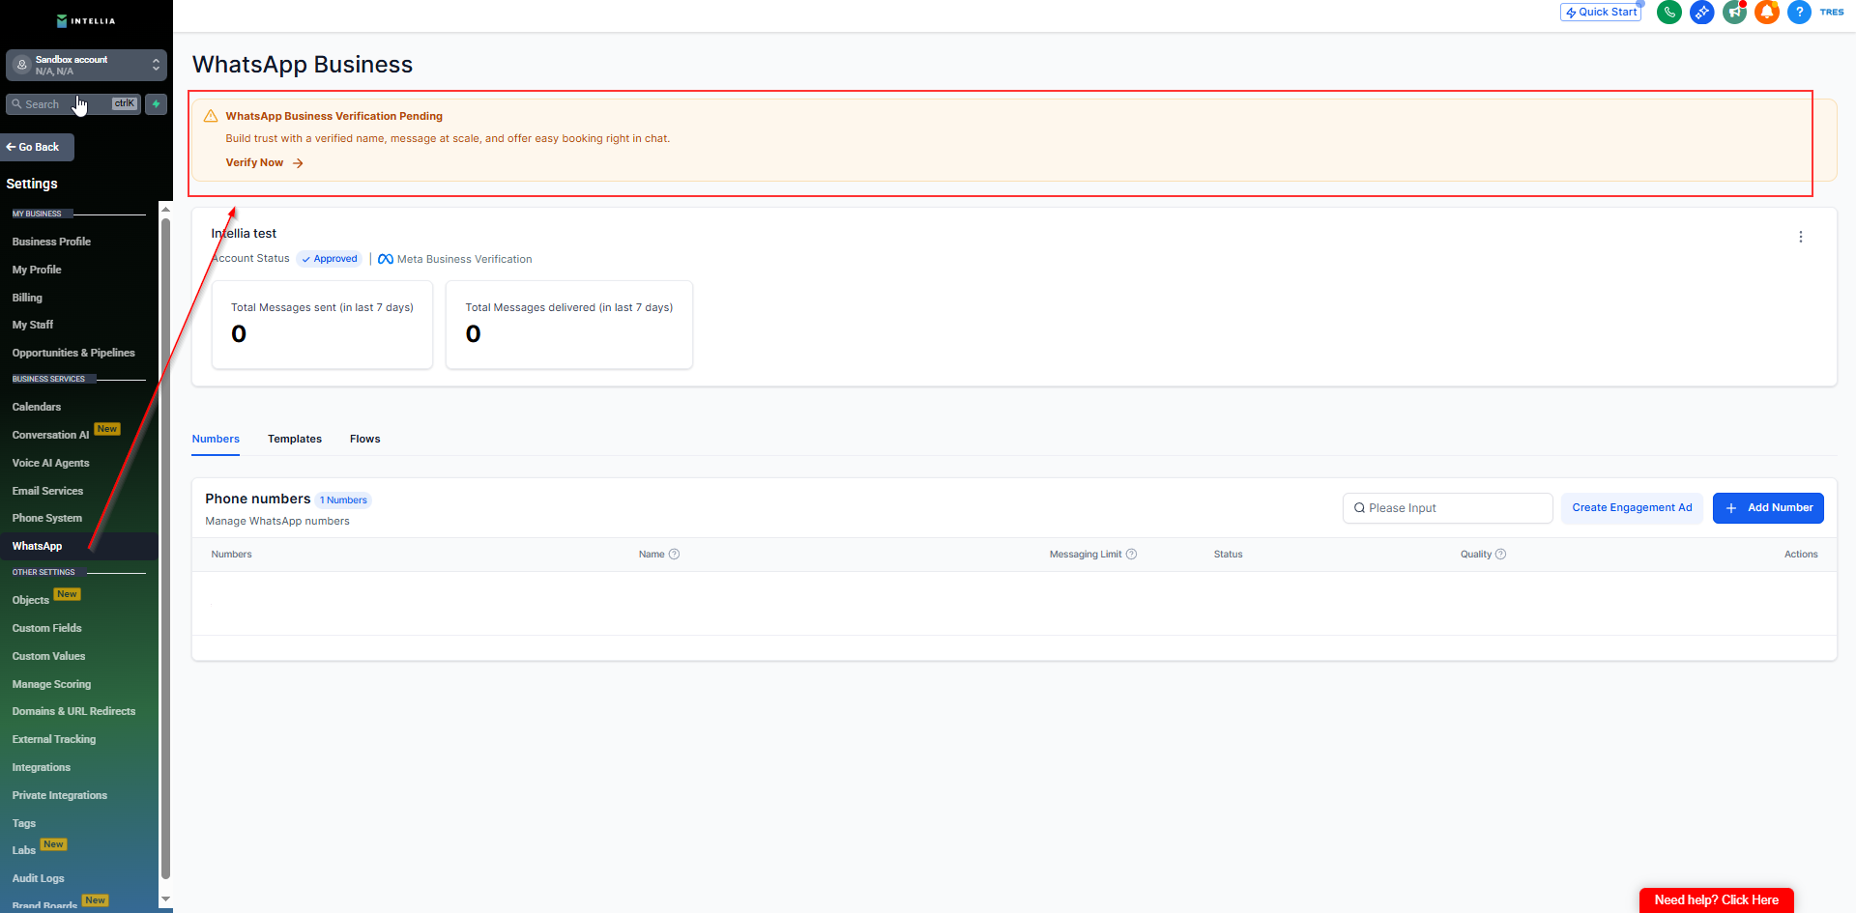
Task: Click the location pin icon beside Sandbox account
Action: [x=22, y=65]
